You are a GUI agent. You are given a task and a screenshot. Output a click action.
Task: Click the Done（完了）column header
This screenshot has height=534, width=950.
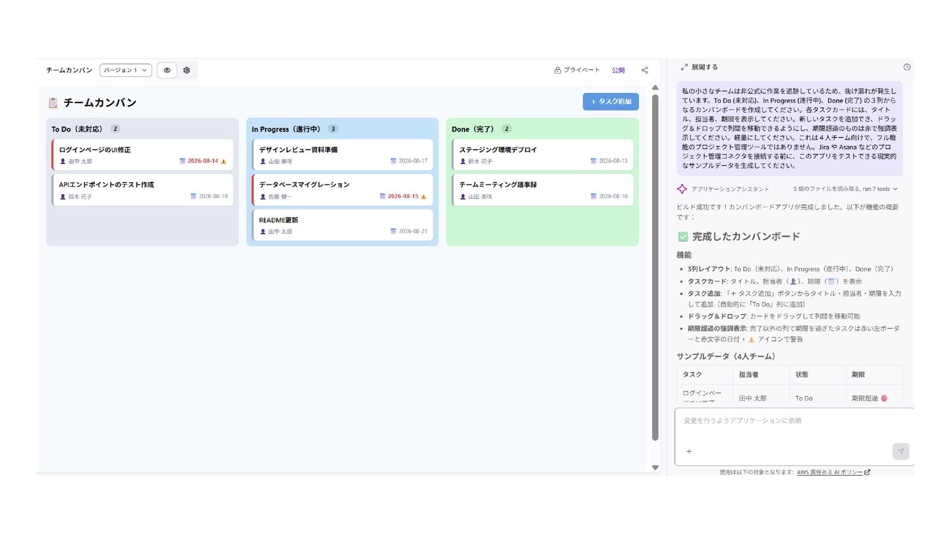pos(474,129)
